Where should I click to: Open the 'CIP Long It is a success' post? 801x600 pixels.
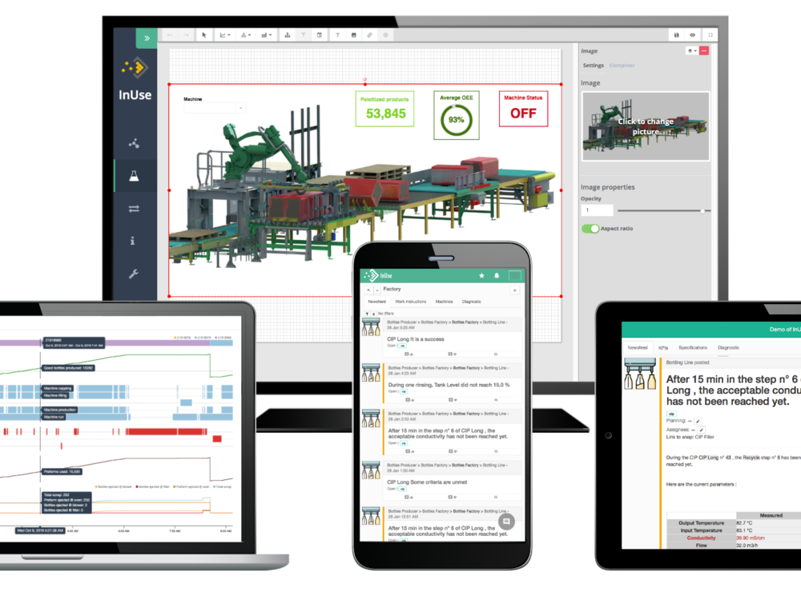pyautogui.click(x=415, y=339)
